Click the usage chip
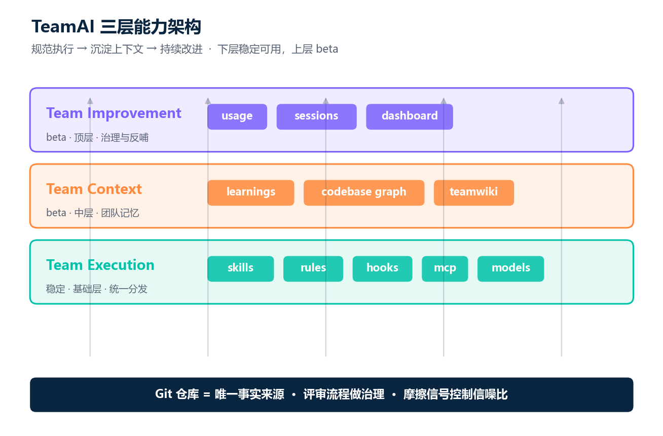663x436 pixels. [237, 116]
